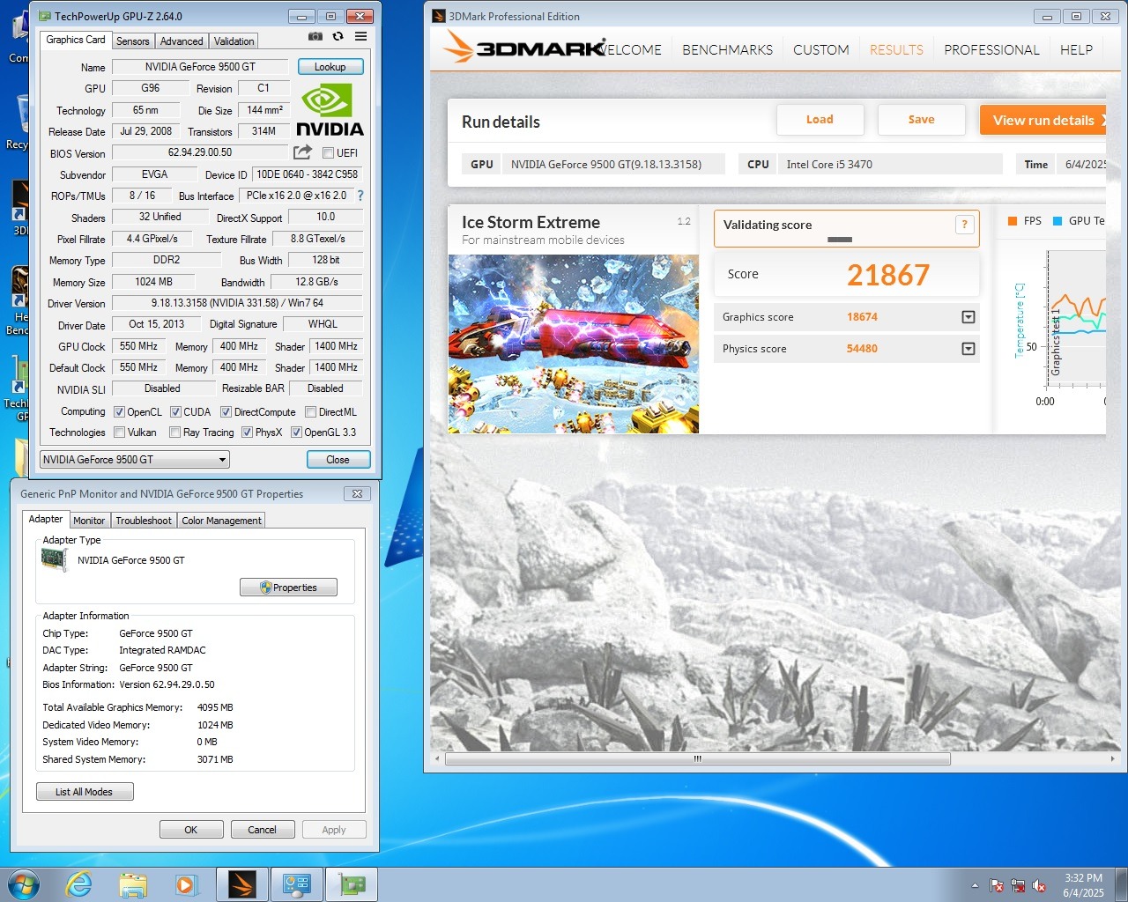The image size is (1128, 902).
Task: Switch to the Sensors tab
Action: coord(132,41)
